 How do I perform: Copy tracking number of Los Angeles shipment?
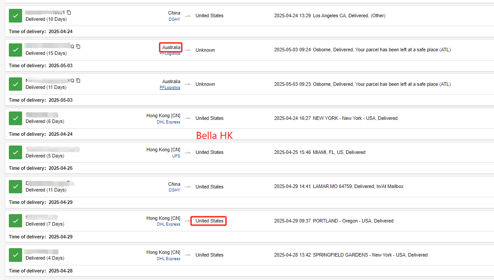(69, 12)
